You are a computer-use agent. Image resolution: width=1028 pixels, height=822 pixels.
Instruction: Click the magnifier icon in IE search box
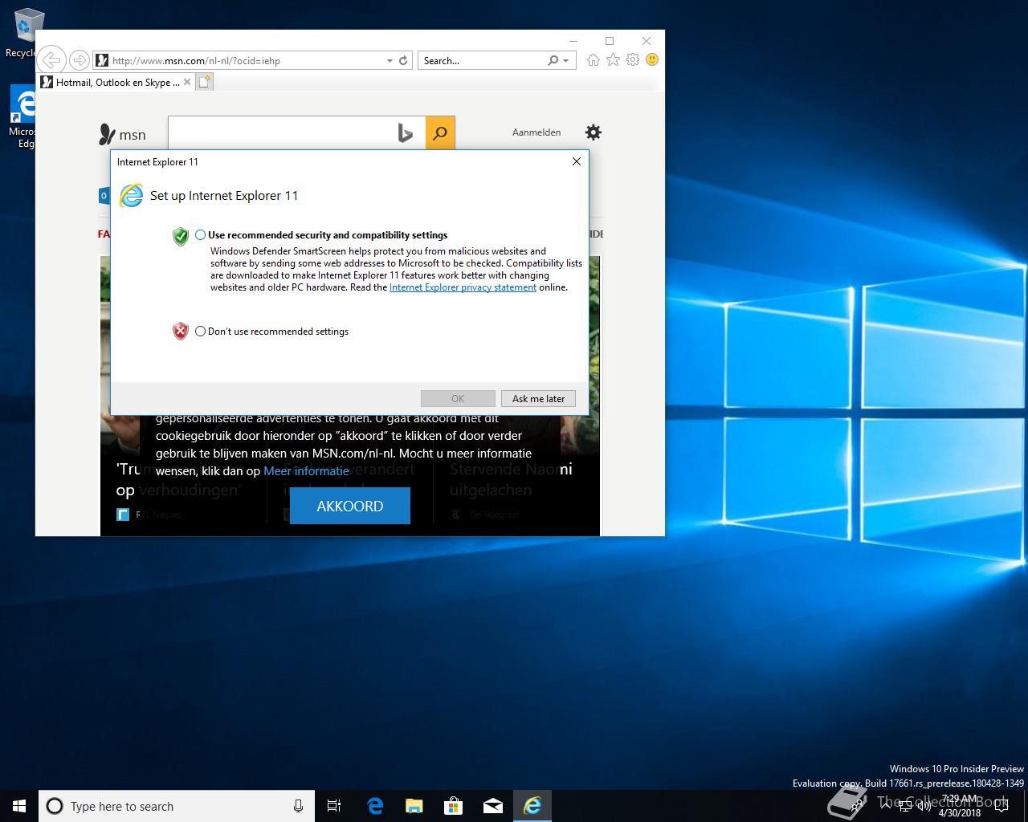tap(553, 60)
